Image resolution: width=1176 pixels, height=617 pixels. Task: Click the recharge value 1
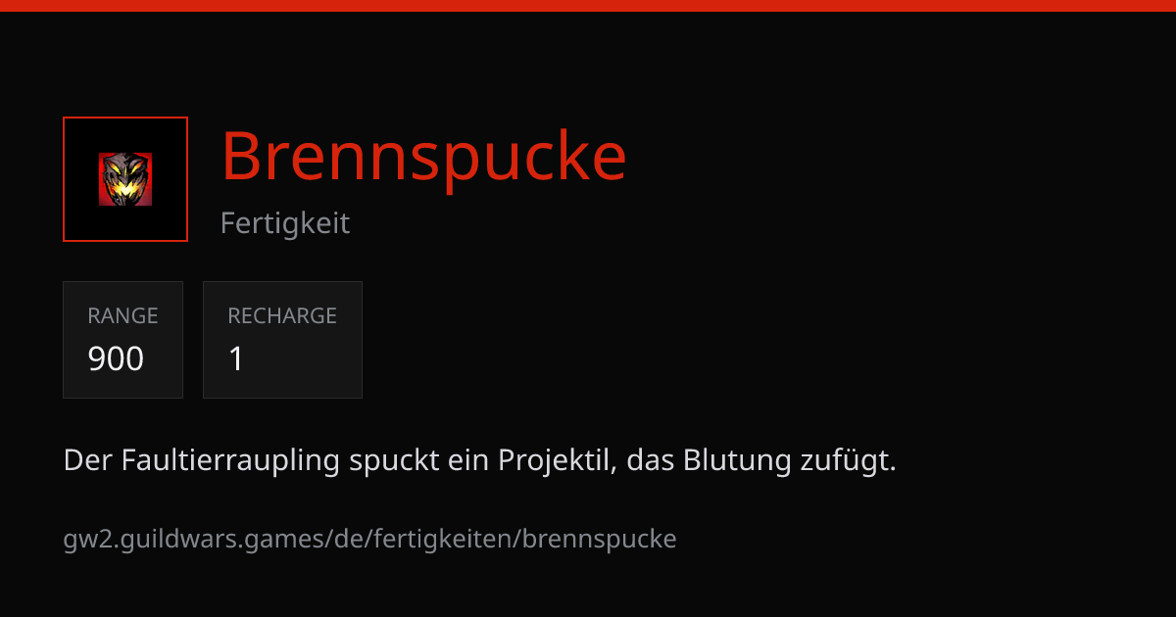(x=236, y=359)
